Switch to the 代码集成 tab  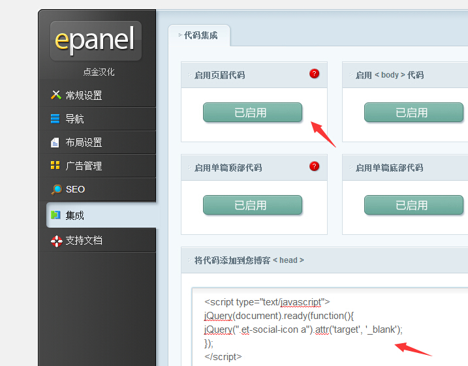coord(199,35)
